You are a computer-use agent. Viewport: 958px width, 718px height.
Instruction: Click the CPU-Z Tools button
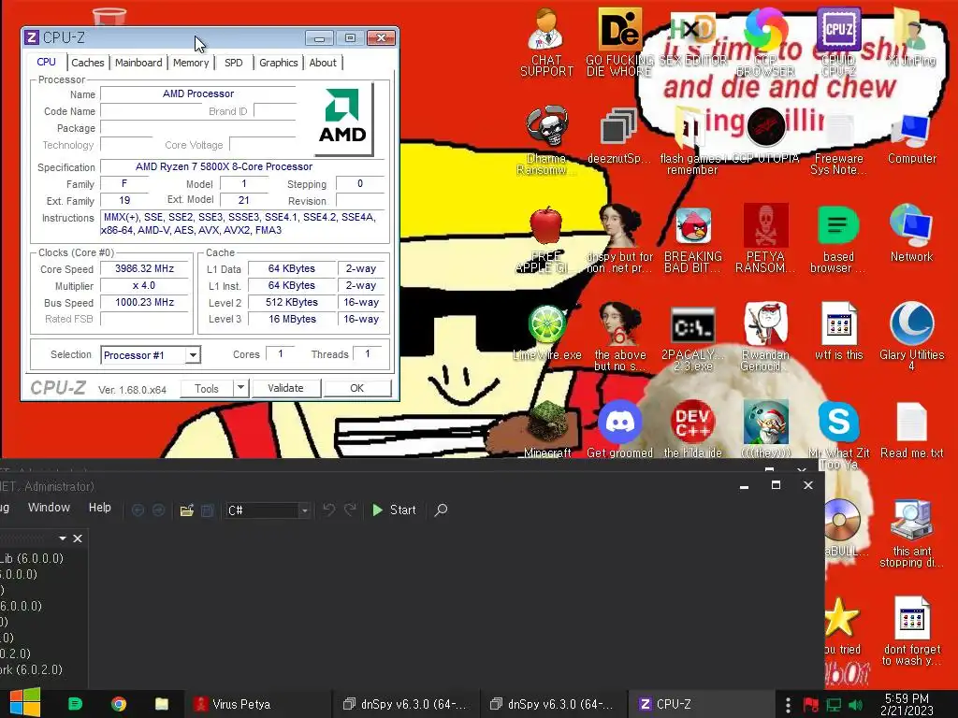coord(207,388)
